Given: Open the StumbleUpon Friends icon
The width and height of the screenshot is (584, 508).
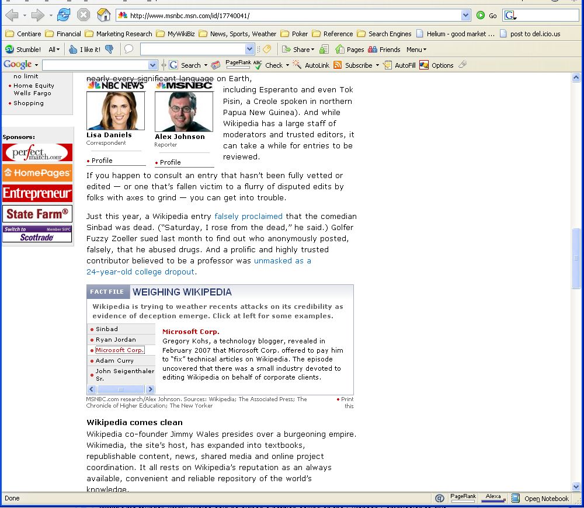Looking at the screenshot, I should (373, 49).
